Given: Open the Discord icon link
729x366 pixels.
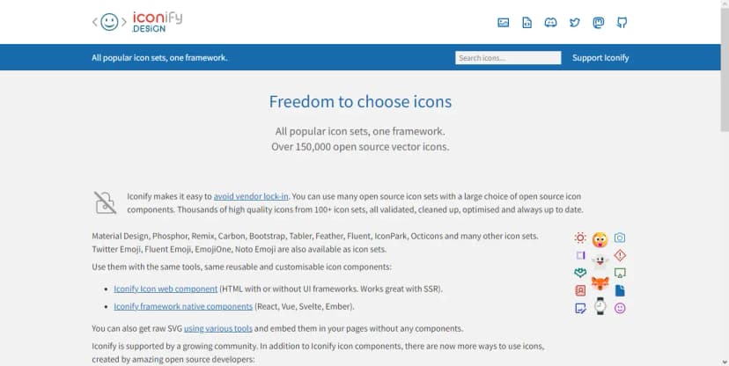Looking at the screenshot, I should pyautogui.click(x=551, y=22).
